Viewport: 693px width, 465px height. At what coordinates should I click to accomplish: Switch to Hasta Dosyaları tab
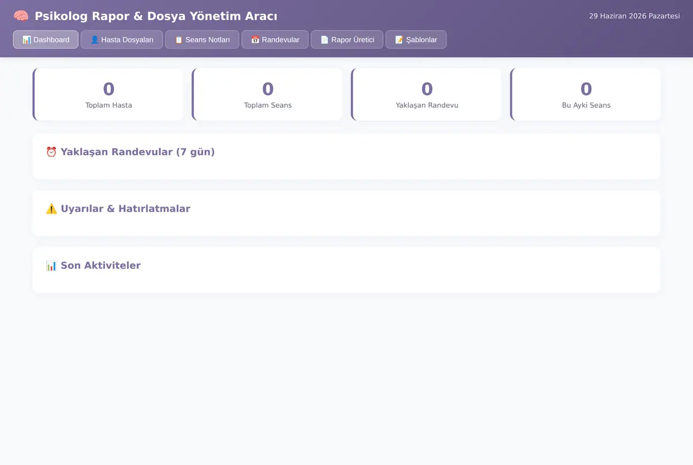point(122,40)
